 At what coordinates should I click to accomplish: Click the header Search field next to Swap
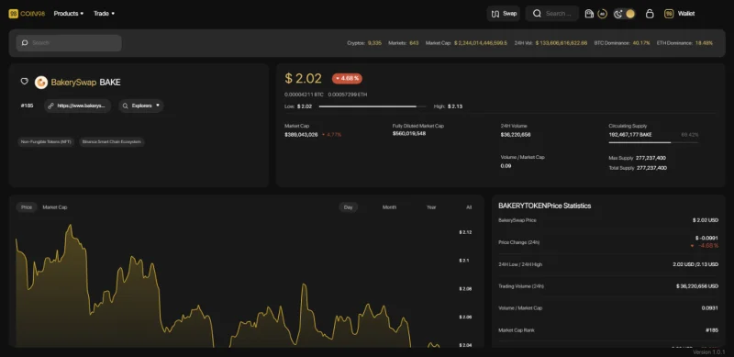click(x=552, y=14)
